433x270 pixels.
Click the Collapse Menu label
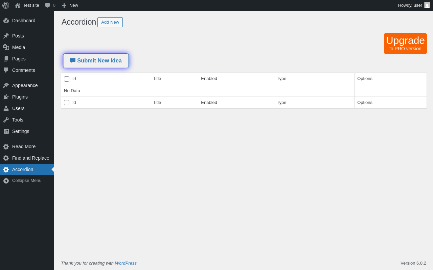pos(27,181)
